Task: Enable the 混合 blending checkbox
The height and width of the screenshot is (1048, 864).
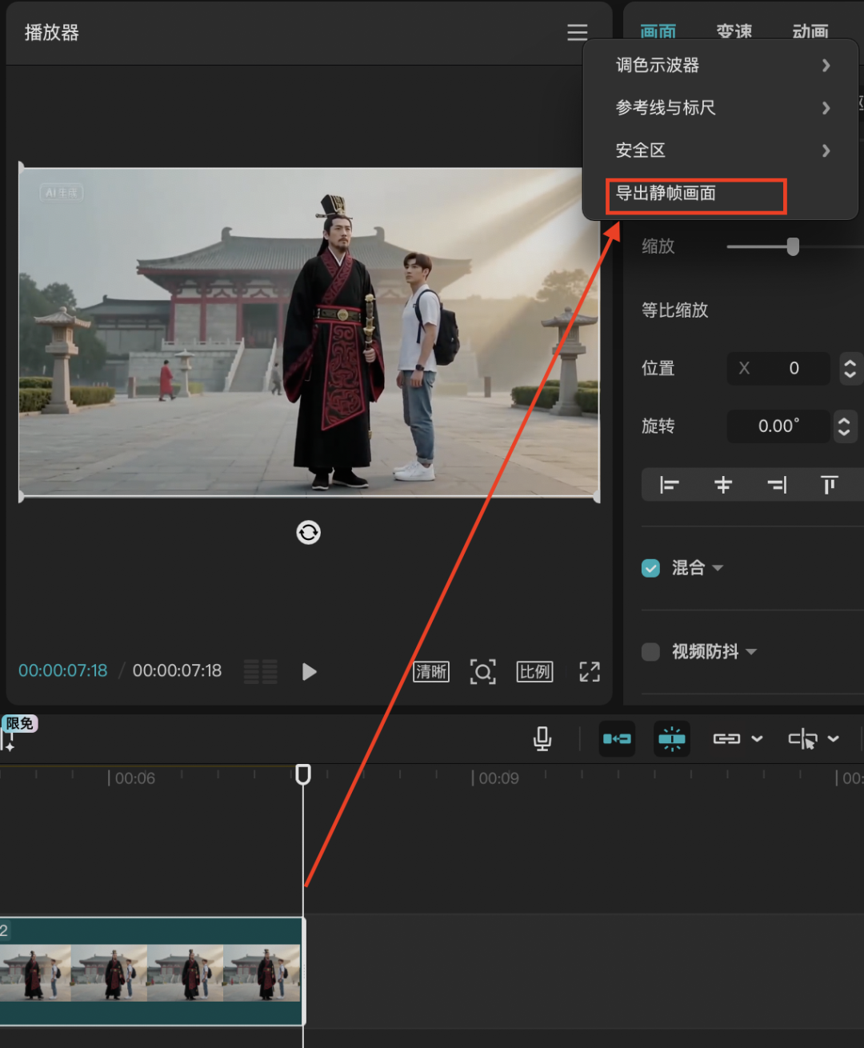Action: tap(650, 568)
